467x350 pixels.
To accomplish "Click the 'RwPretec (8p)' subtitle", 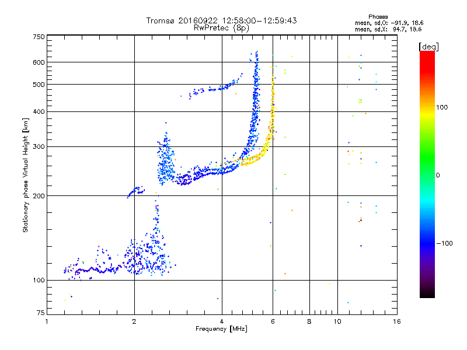I will (x=221, y=28).
